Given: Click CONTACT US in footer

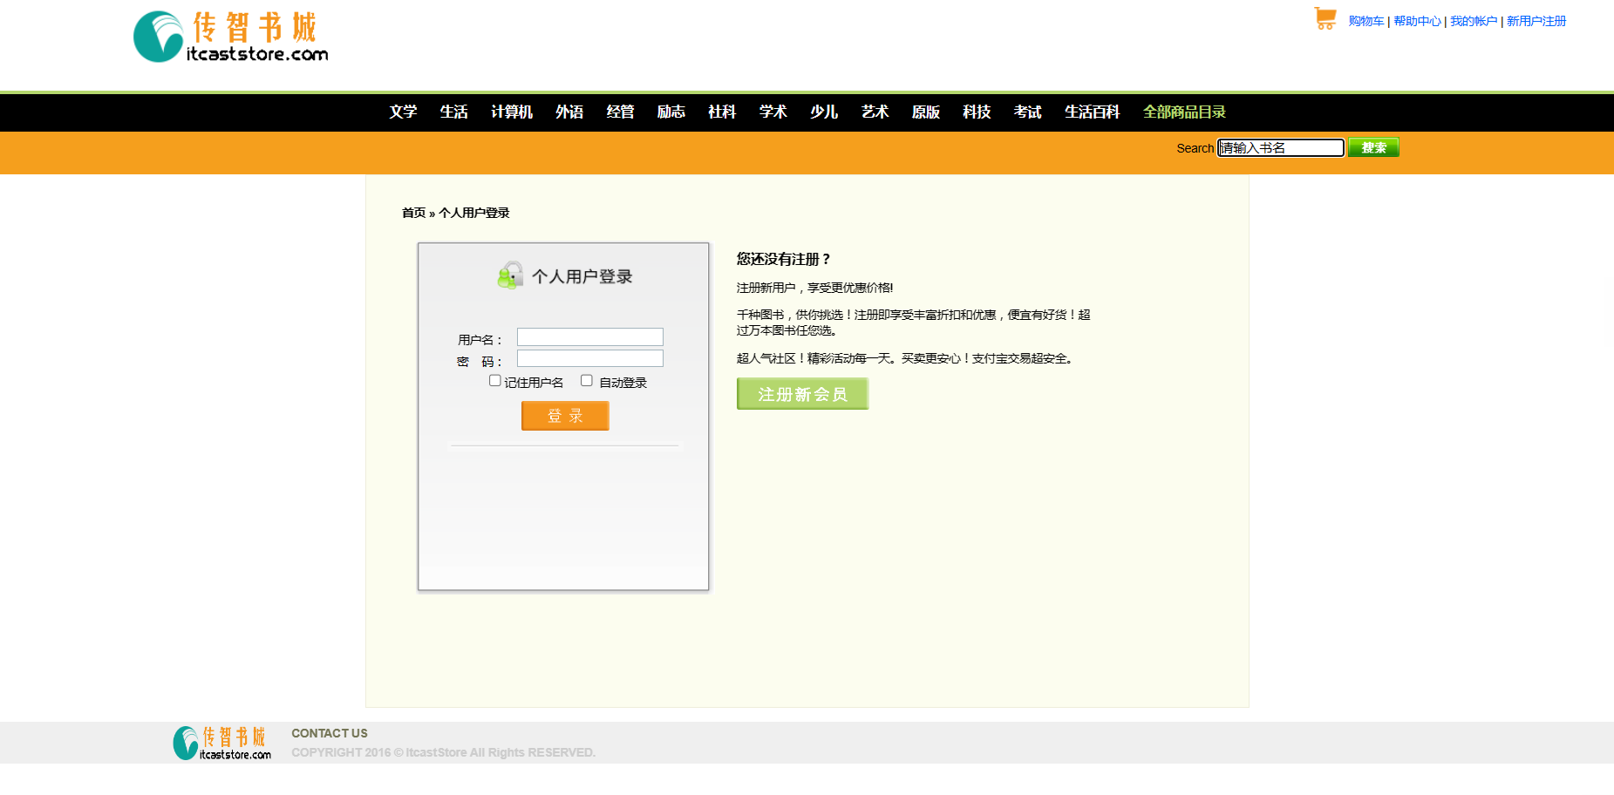Looking at the screenshot, I should pyautogui.click(x=330, y=733).
